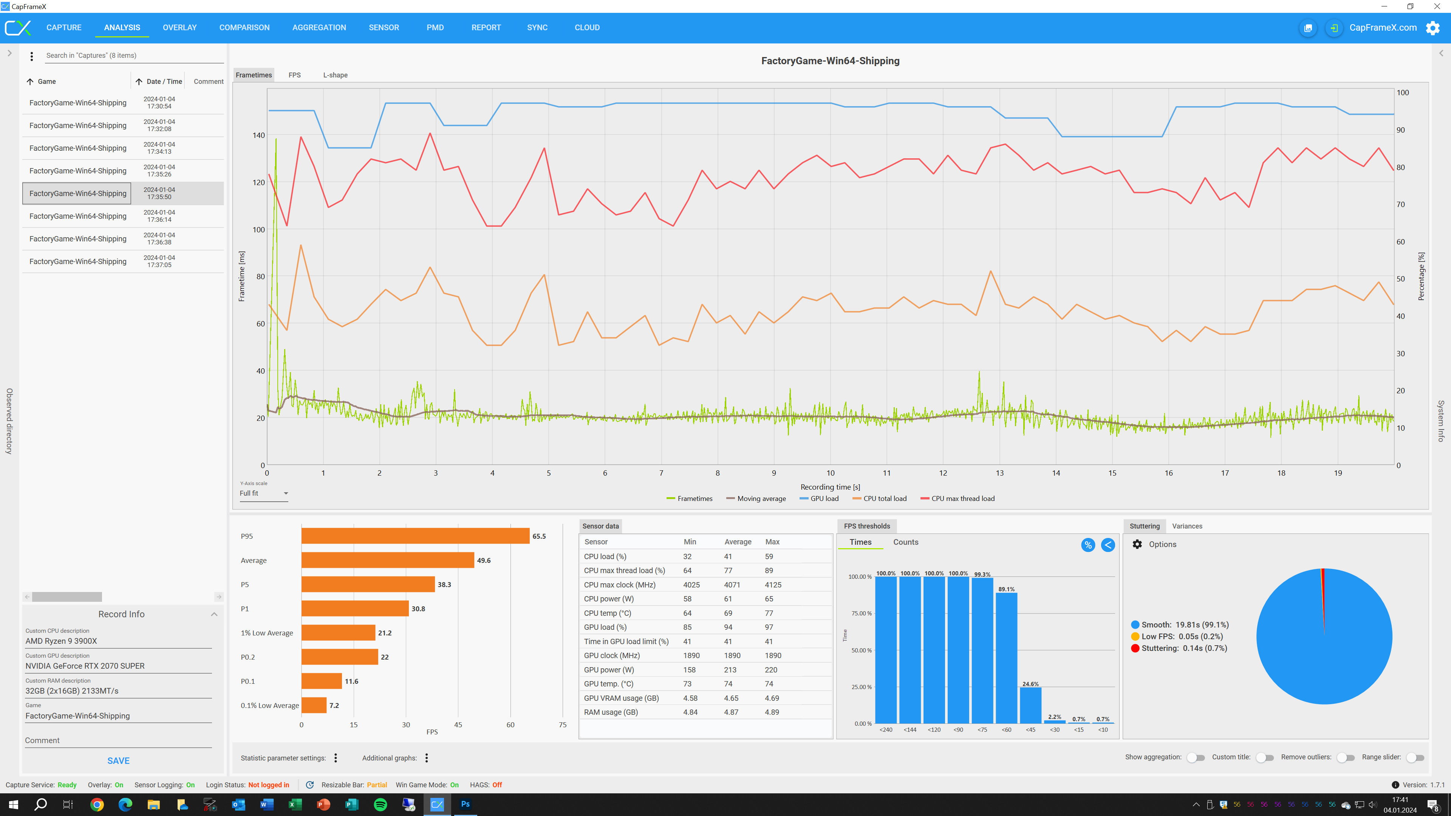Click the settings gear icon in stuttering panel
This screenshot has height=816, width=1451.
(x=1137, y=544)
